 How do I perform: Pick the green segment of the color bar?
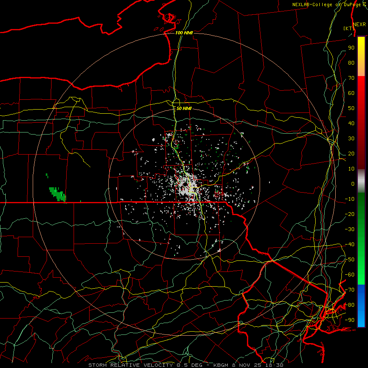[361, 238]
